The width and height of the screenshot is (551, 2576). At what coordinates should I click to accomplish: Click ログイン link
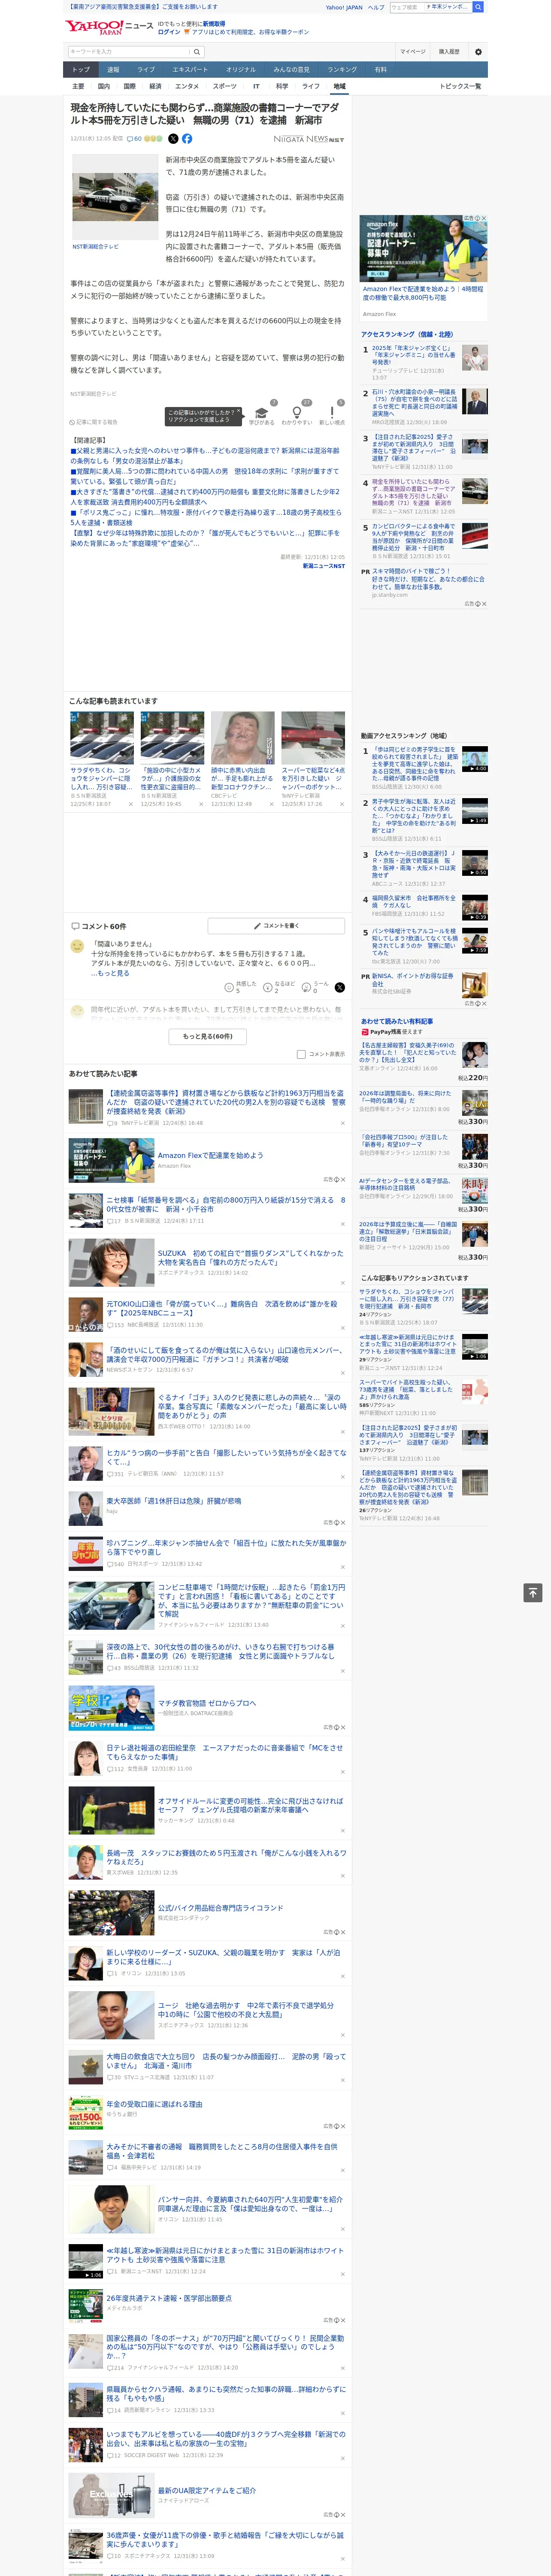(169, 32)
